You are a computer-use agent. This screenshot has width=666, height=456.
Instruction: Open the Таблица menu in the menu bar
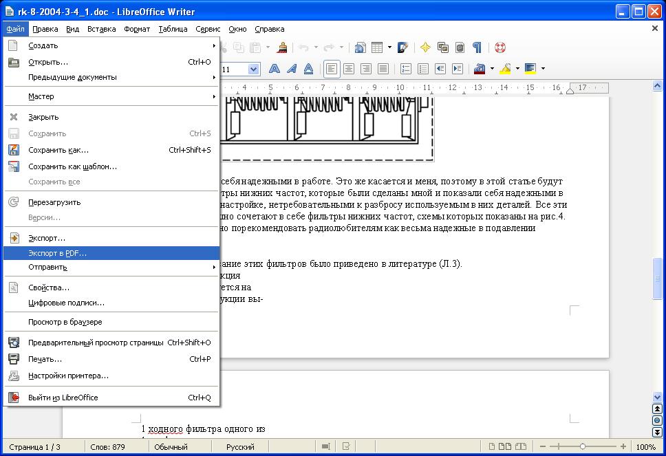(173, 29)
